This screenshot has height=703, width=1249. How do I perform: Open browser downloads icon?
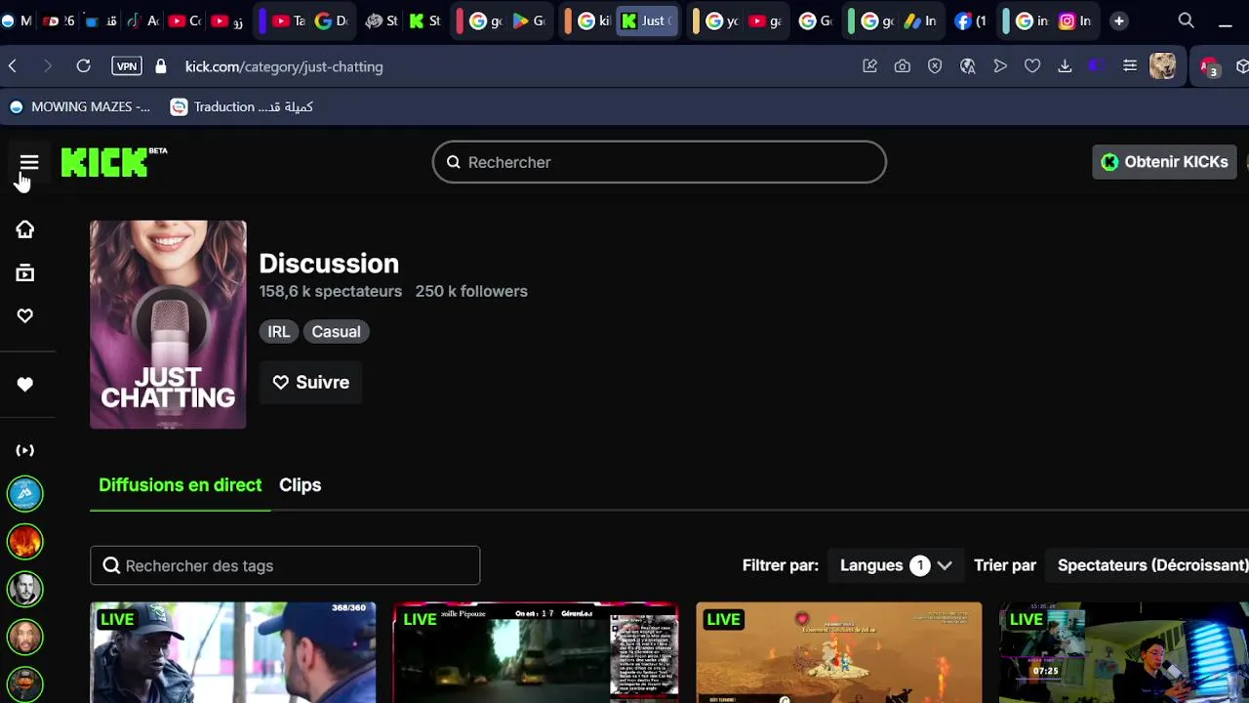point(1065,66)
